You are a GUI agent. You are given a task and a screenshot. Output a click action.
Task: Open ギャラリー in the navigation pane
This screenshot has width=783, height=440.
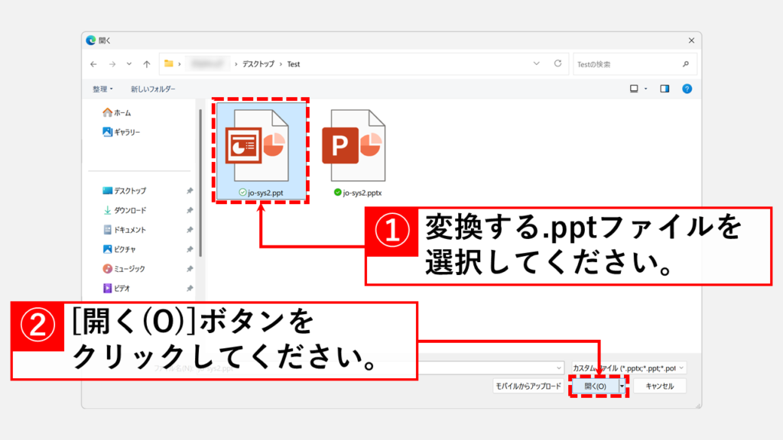pos(122,132)
